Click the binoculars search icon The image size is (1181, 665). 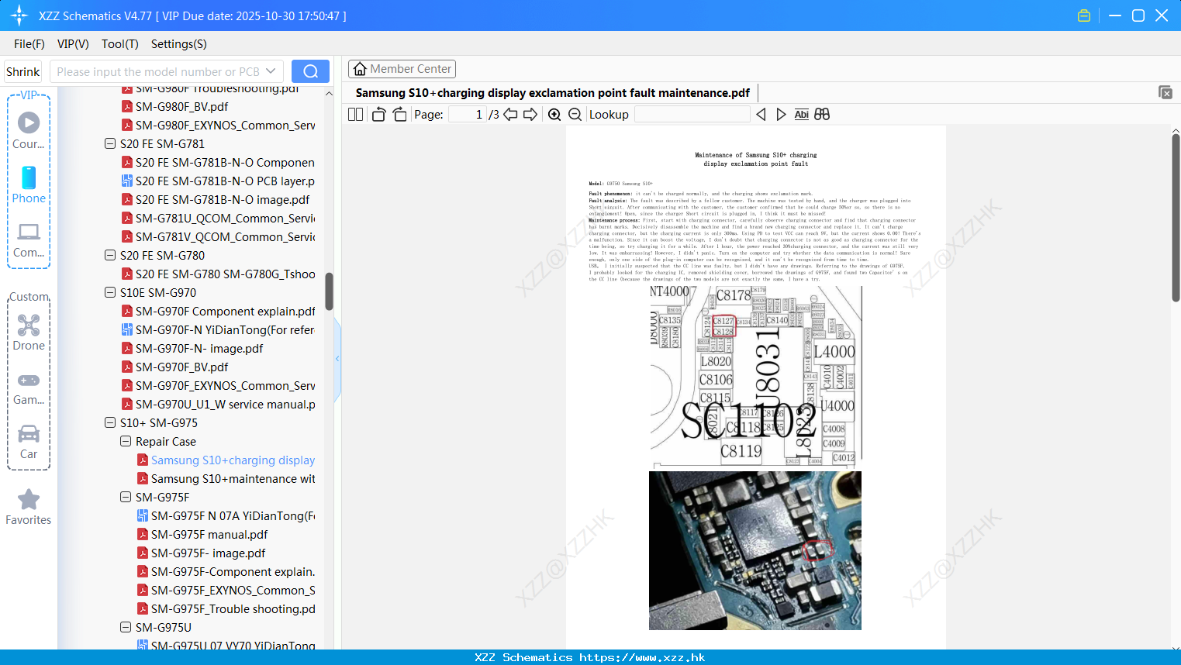pyautogui.click(x=822, y=114)
